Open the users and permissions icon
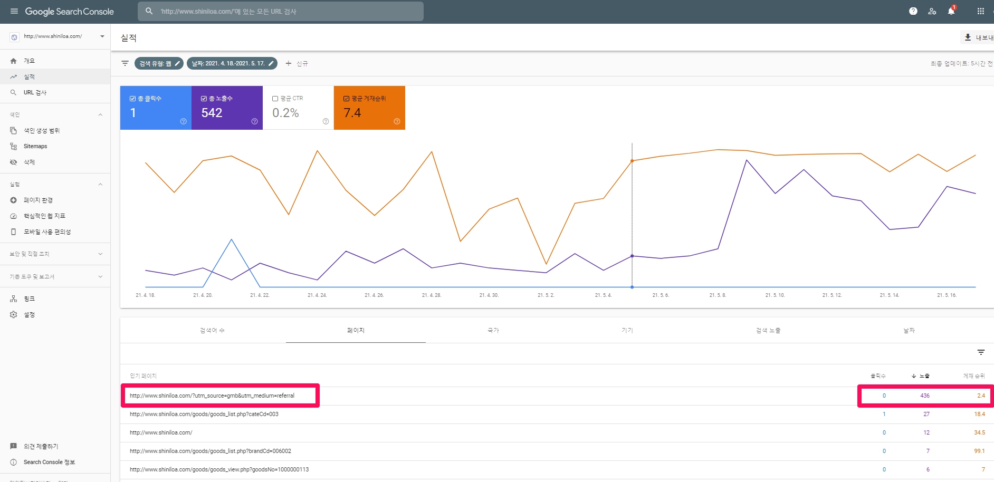This screenshot has height=482, width=994. [932, 11]
